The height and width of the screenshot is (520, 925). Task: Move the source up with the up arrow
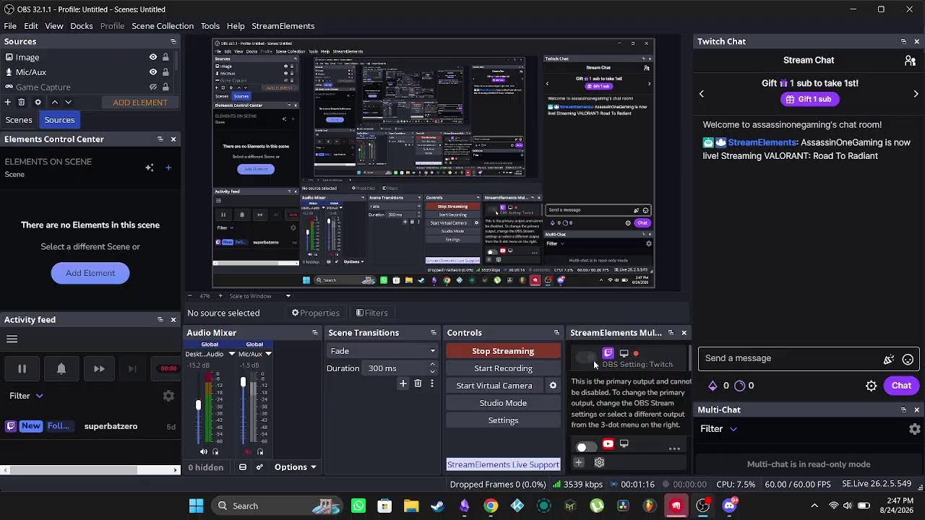54,103
